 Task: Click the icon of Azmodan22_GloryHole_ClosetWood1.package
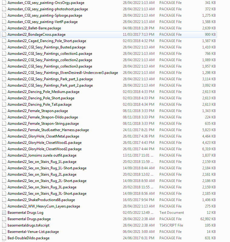(x=4, y=142)
